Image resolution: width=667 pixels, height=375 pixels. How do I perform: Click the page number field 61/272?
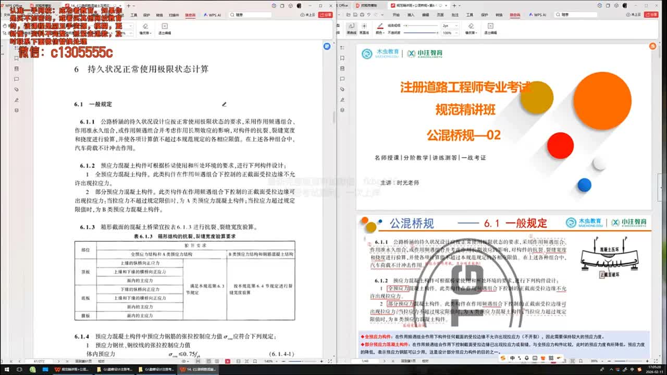[39, 360]
